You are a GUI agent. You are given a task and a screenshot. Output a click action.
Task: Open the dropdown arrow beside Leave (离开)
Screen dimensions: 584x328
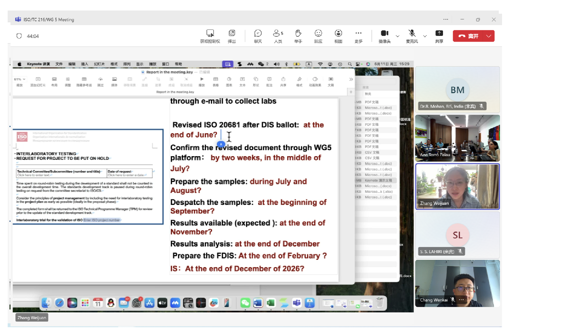pyautogui.click(x=489, y=36)
